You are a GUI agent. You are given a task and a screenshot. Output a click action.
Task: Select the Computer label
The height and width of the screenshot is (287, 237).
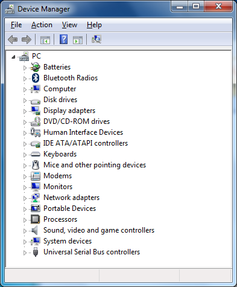point(60,89)
